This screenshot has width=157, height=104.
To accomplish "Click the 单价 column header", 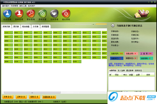I will click(x=125, y=75).
